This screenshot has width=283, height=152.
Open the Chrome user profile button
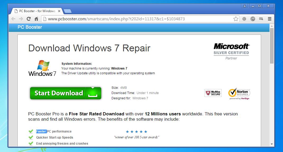[x=245, y=6]
